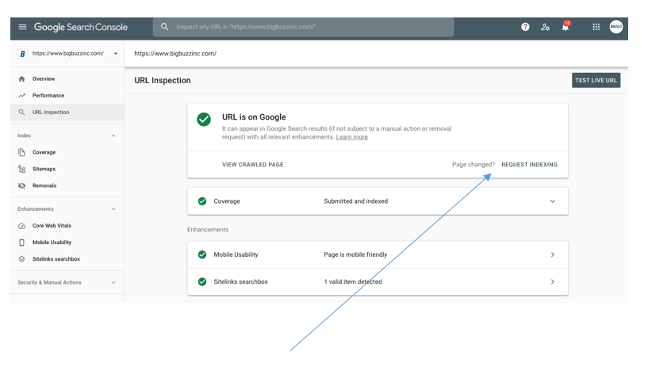Select URL inspection in sidebar
652x367 pixels.
click(x=51, y=113)
